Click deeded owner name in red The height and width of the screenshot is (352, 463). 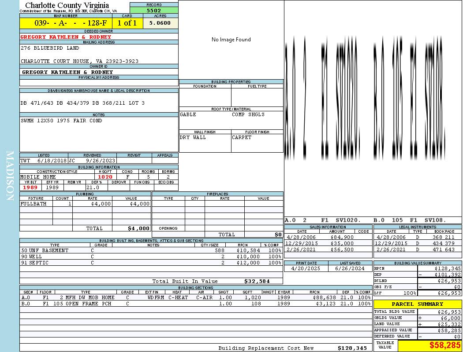(66, 37)
